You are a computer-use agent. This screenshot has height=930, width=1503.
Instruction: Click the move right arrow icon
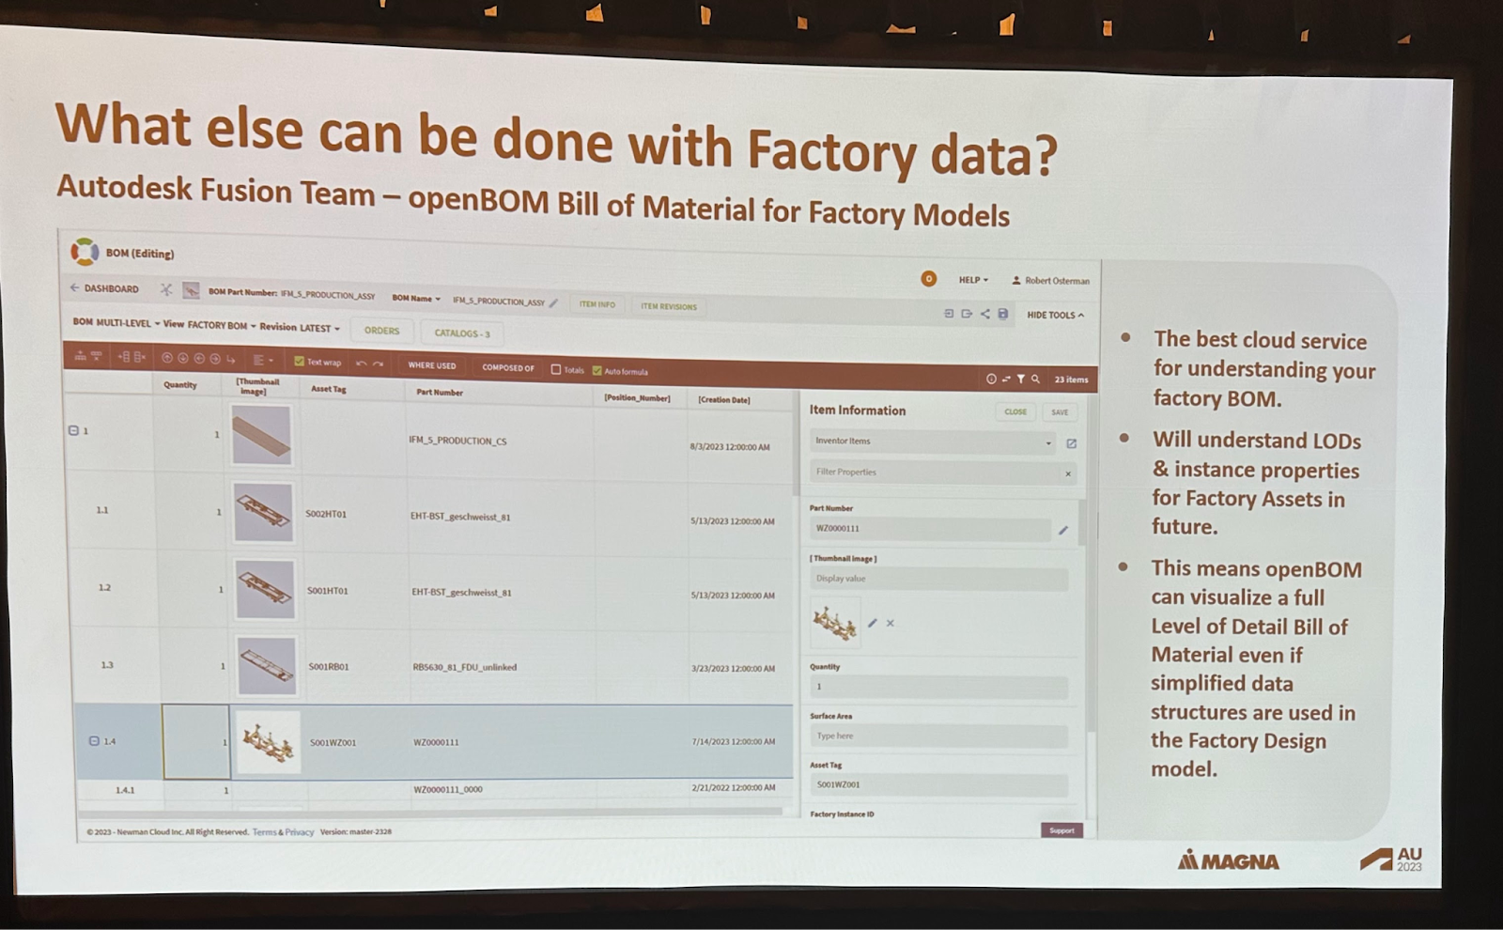[x=215, y=359]
